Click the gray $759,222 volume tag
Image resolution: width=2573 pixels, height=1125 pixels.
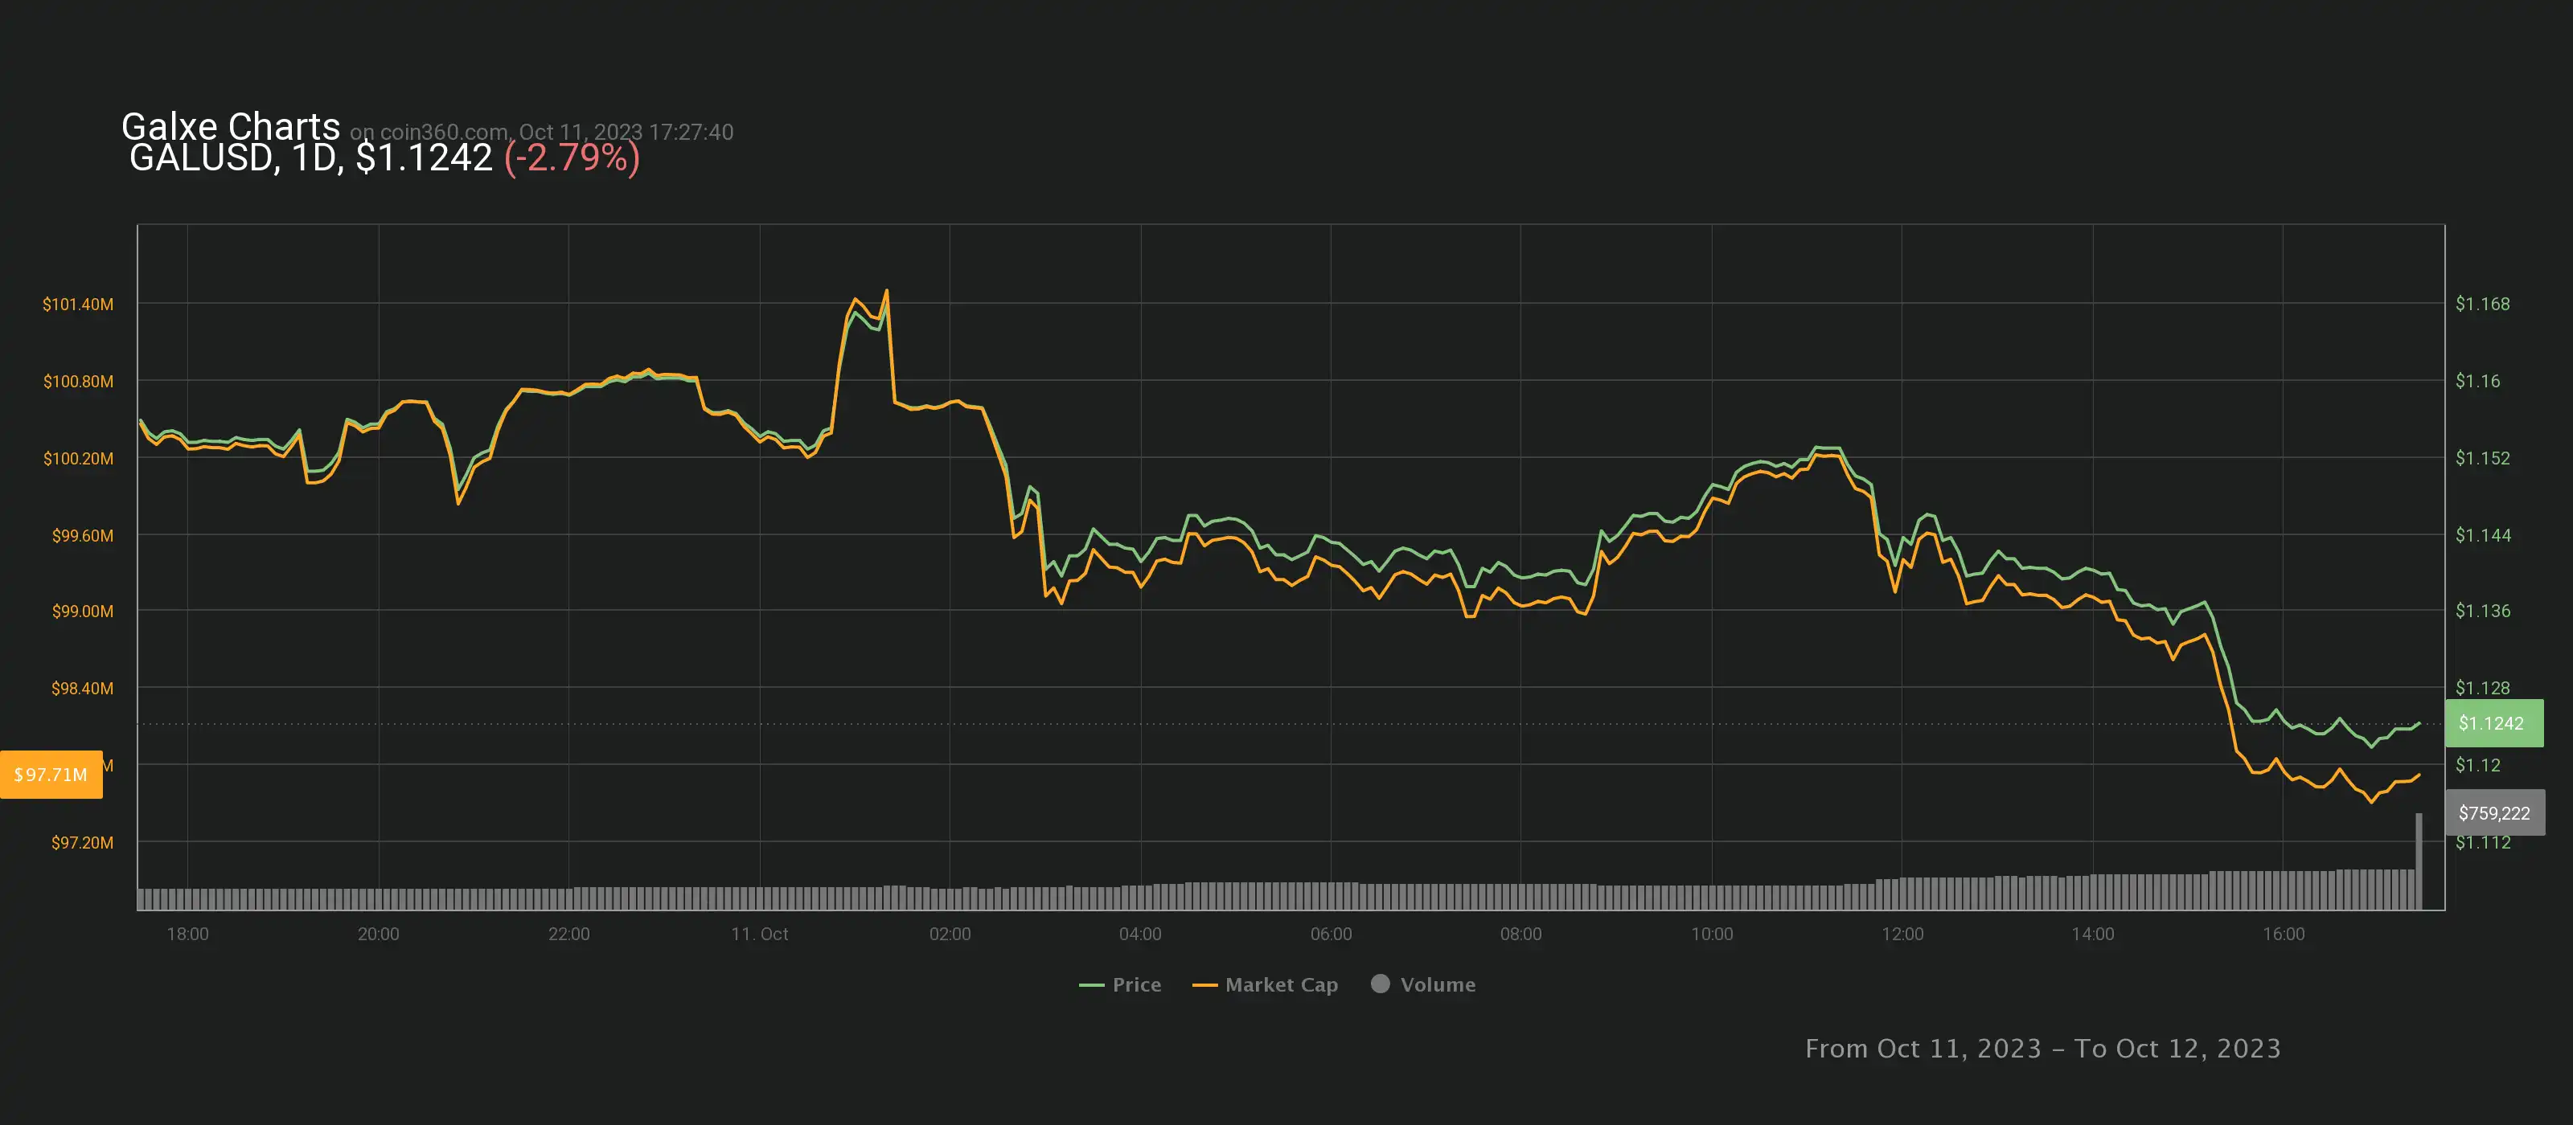click(x=2493, y=812)
